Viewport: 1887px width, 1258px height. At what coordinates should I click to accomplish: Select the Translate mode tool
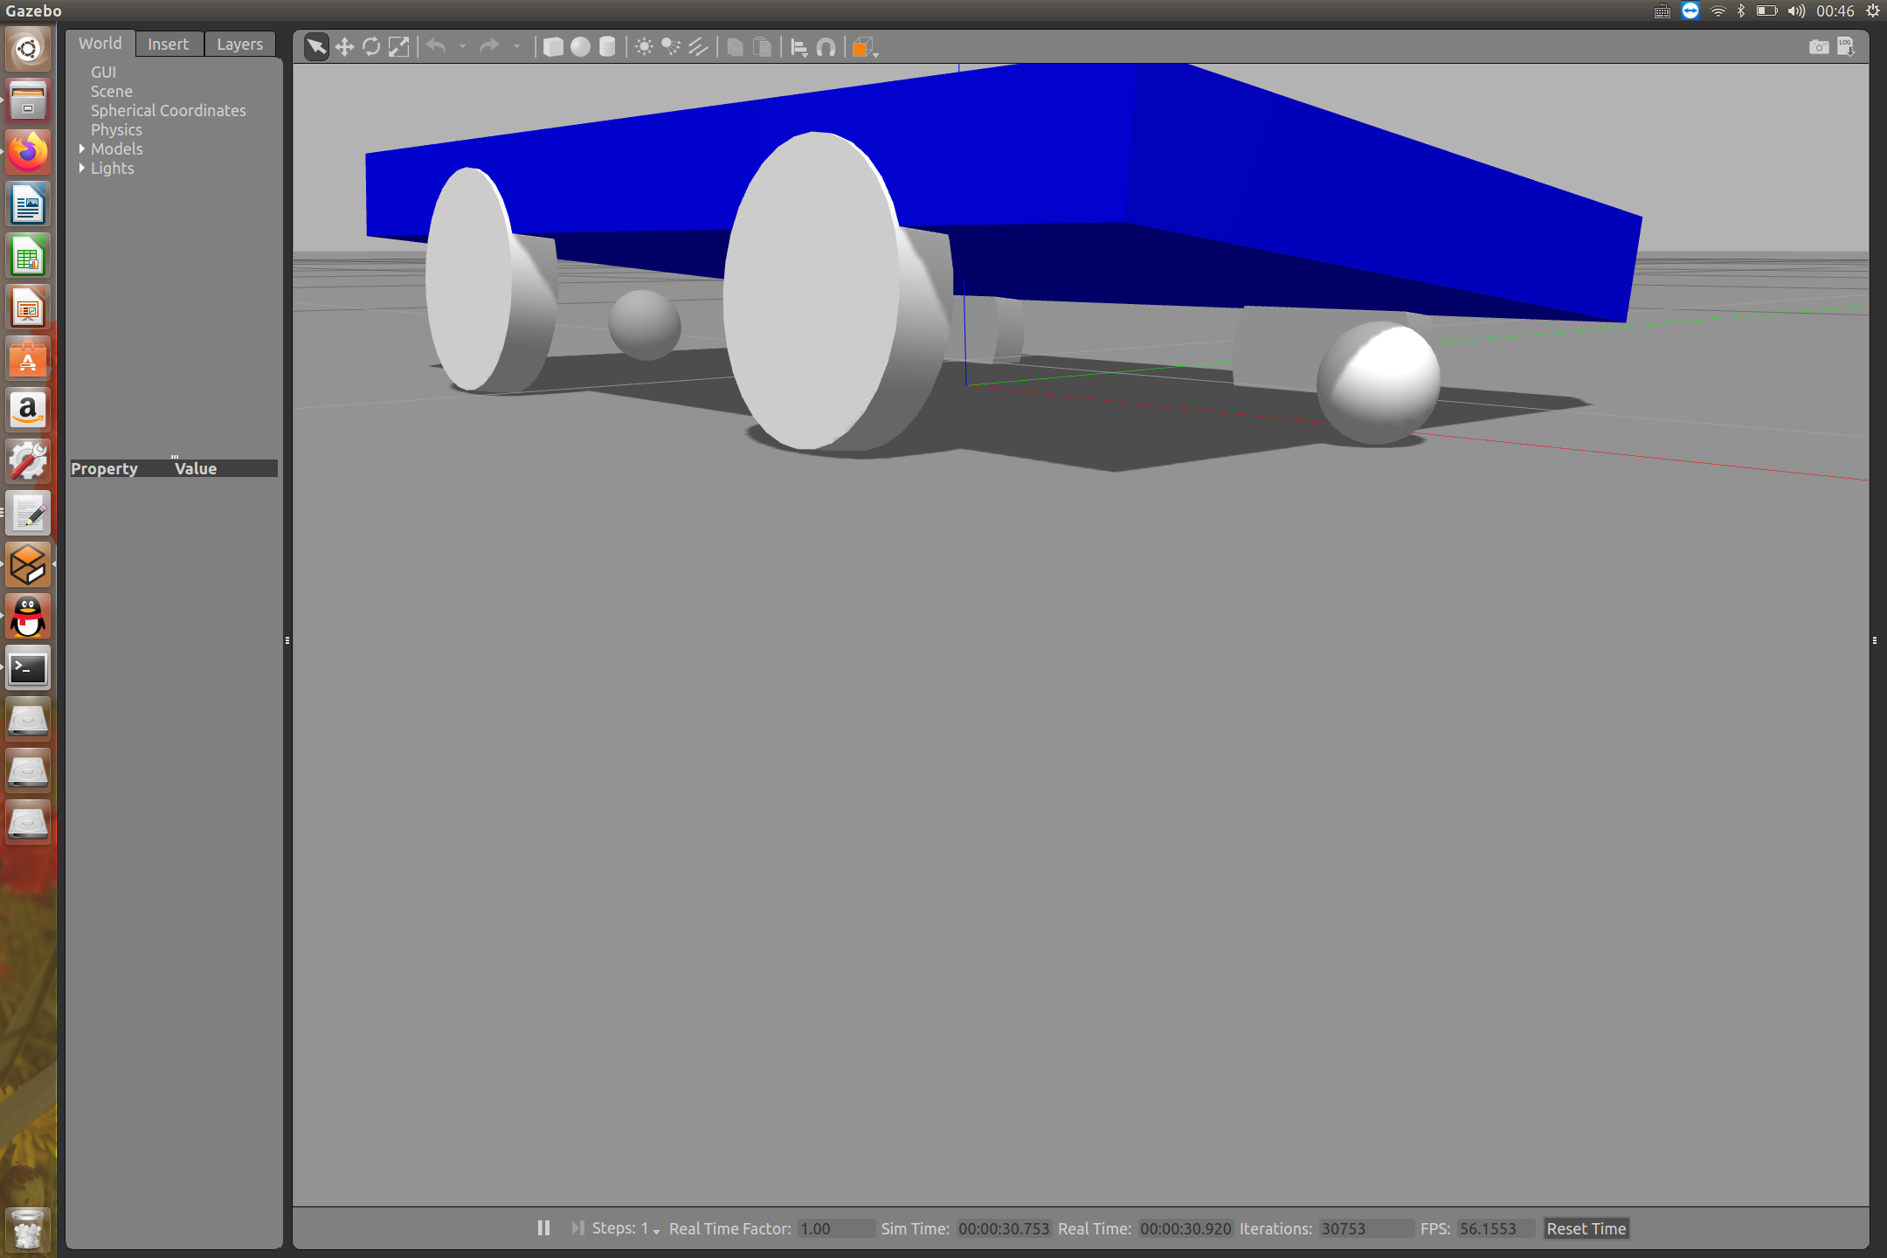click(344, 47)
